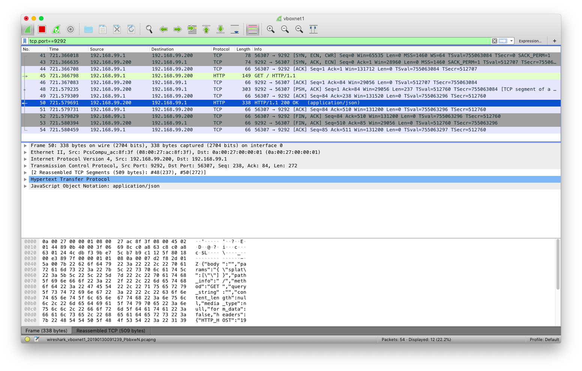Click the display filter bookmark icon
This screenshot has height=371, width=582.
[25, 41]
